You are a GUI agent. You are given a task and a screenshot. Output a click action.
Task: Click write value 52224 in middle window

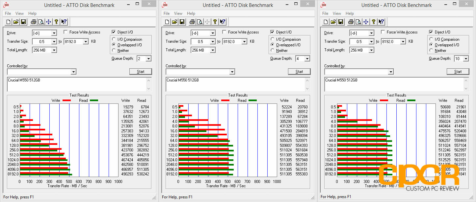pos(287,107)
